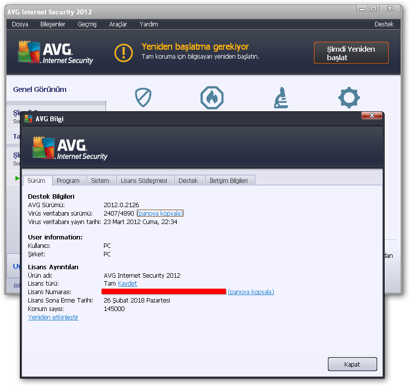Copy virus database version via panoya kopyala
410x386 pixels.
click(x=160, y=213)
